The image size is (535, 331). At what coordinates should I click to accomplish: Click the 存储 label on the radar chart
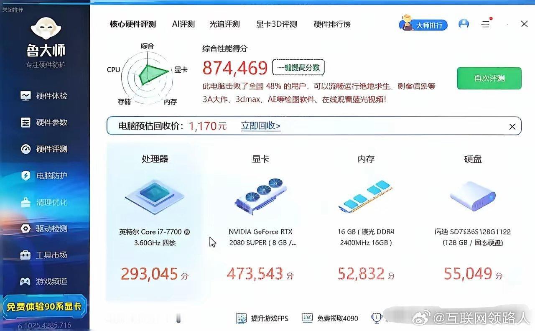click(124, 102)
